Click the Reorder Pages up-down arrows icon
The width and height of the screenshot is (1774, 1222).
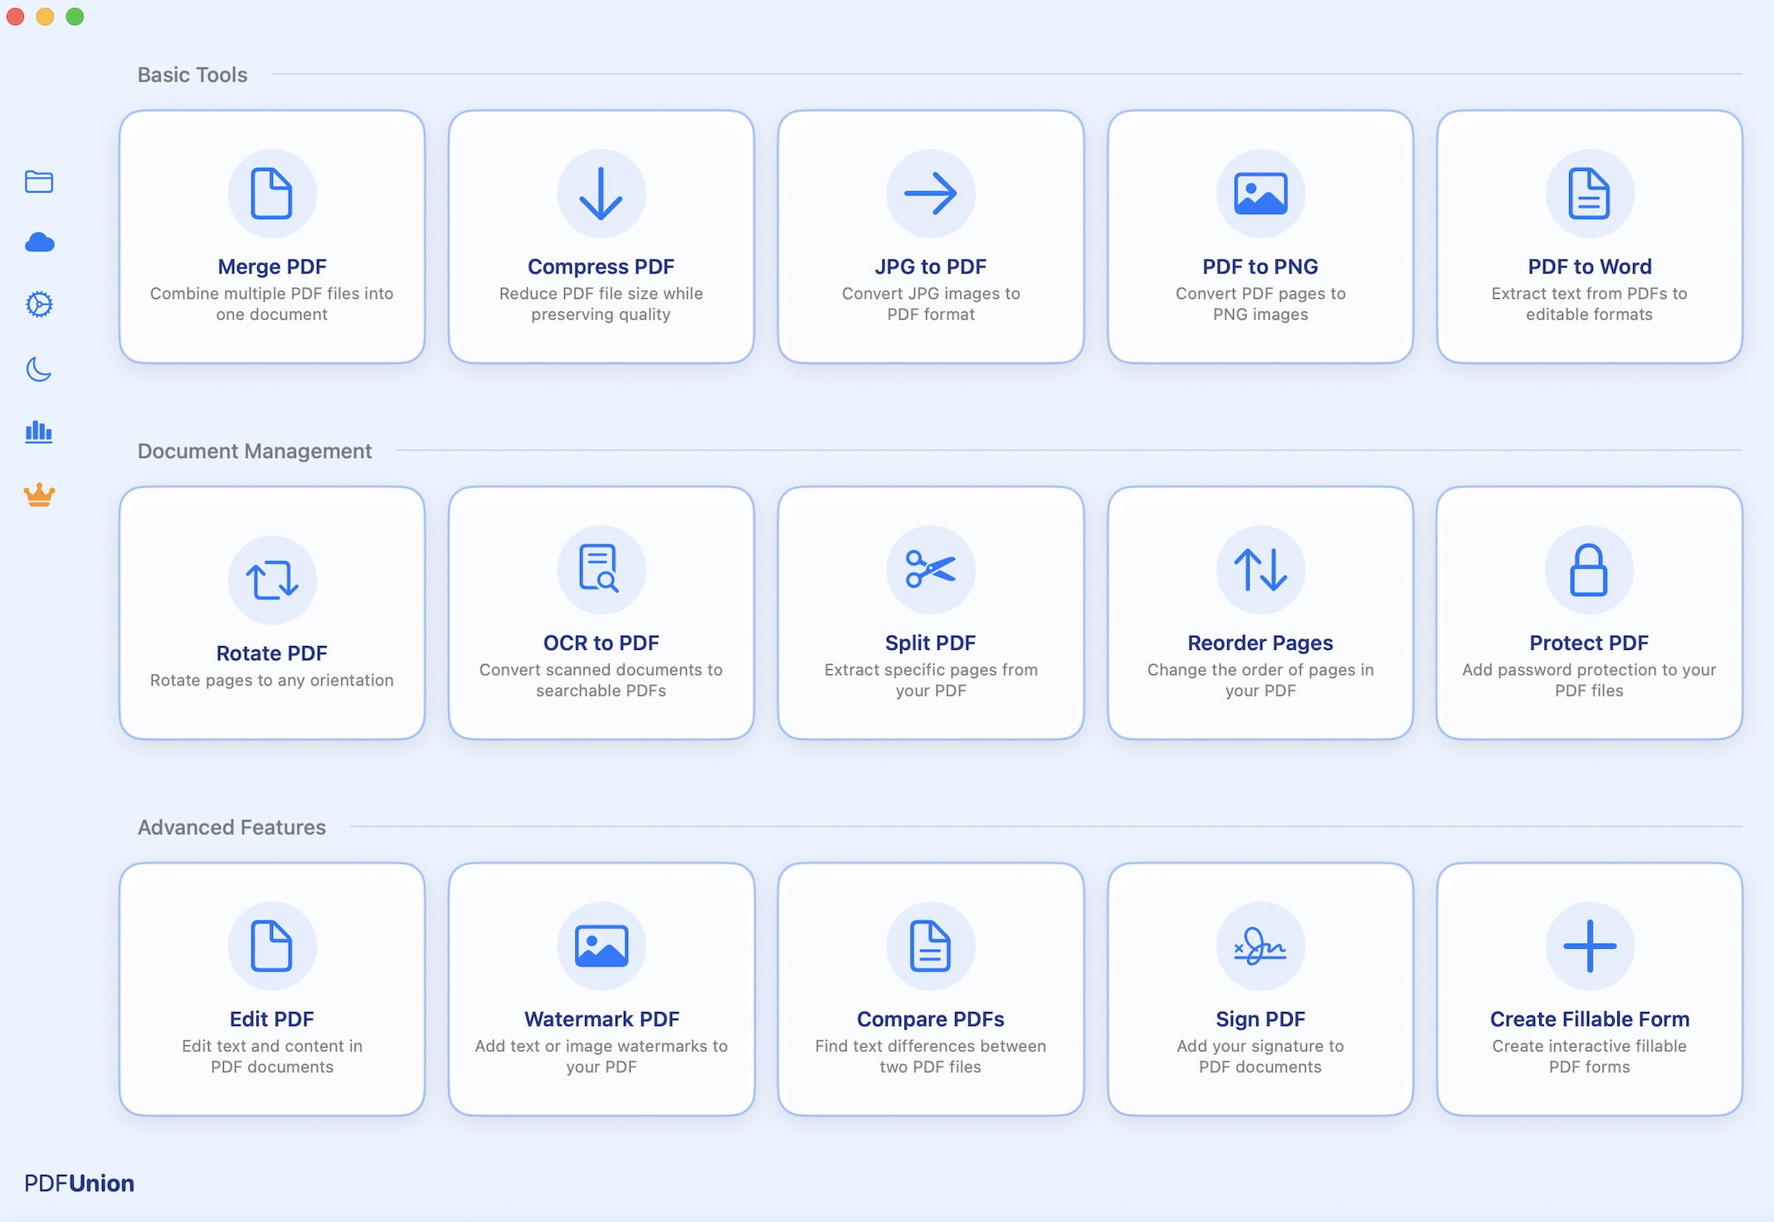(x=1260, y=569)
